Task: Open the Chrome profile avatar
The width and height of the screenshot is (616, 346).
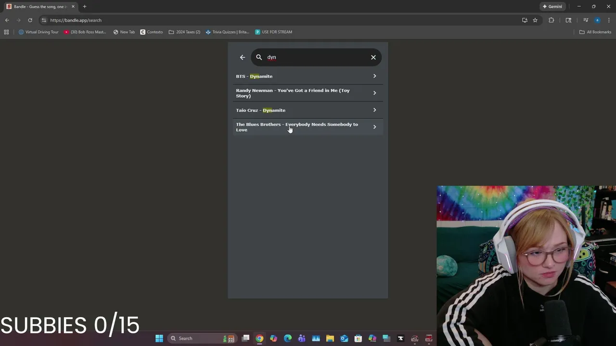Action: pos(597,20)
